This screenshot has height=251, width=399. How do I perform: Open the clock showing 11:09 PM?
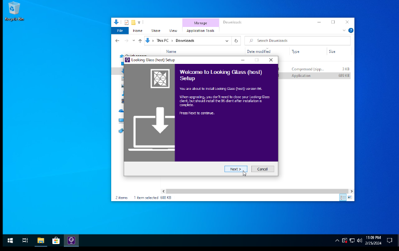(x=373, y=241)
